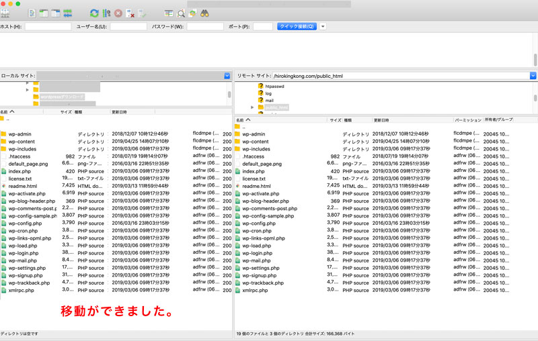The width and height of the screenshot is (538, 341).
Task: Open the Site Manager
Action: (x=5, y=13)
